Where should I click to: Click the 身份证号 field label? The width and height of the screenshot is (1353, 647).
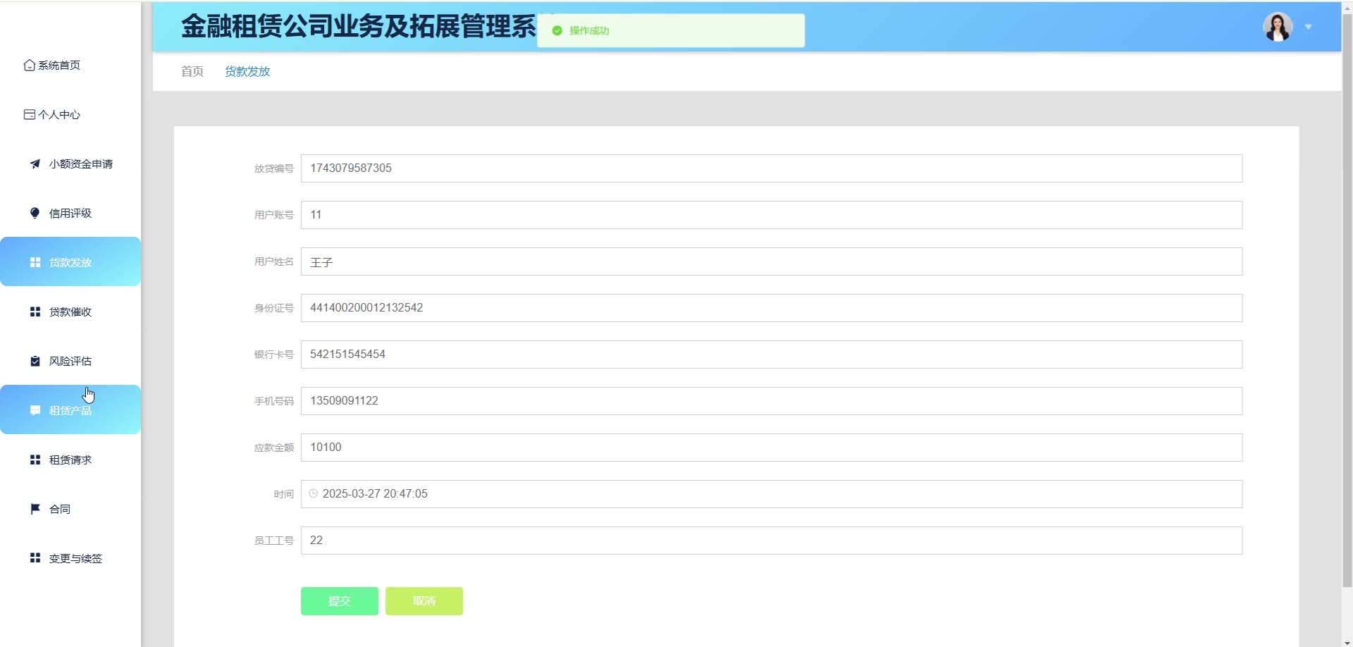[x=274, y=308]
